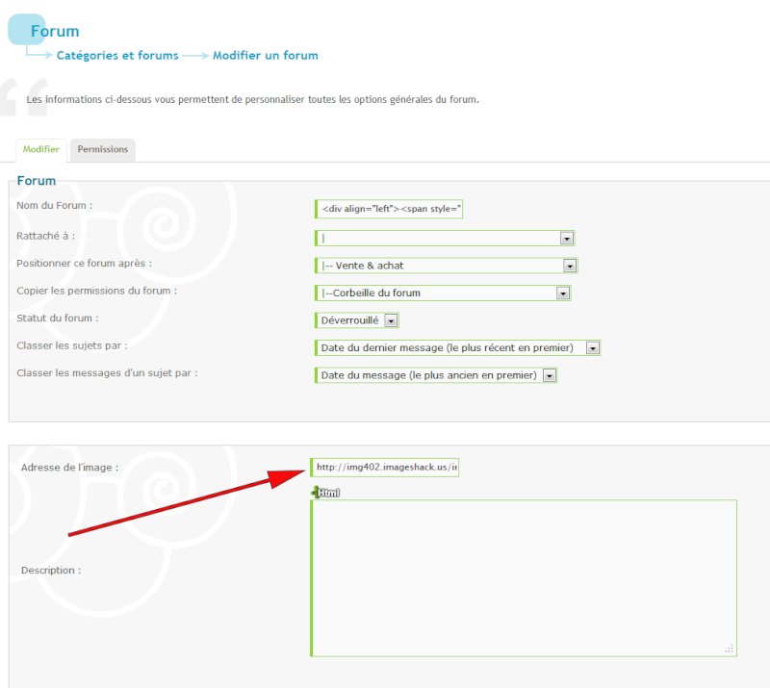Open the Catégories et forums breadcrumb link
This screenshot has height=688, width=770.
(x=117, y=55)
